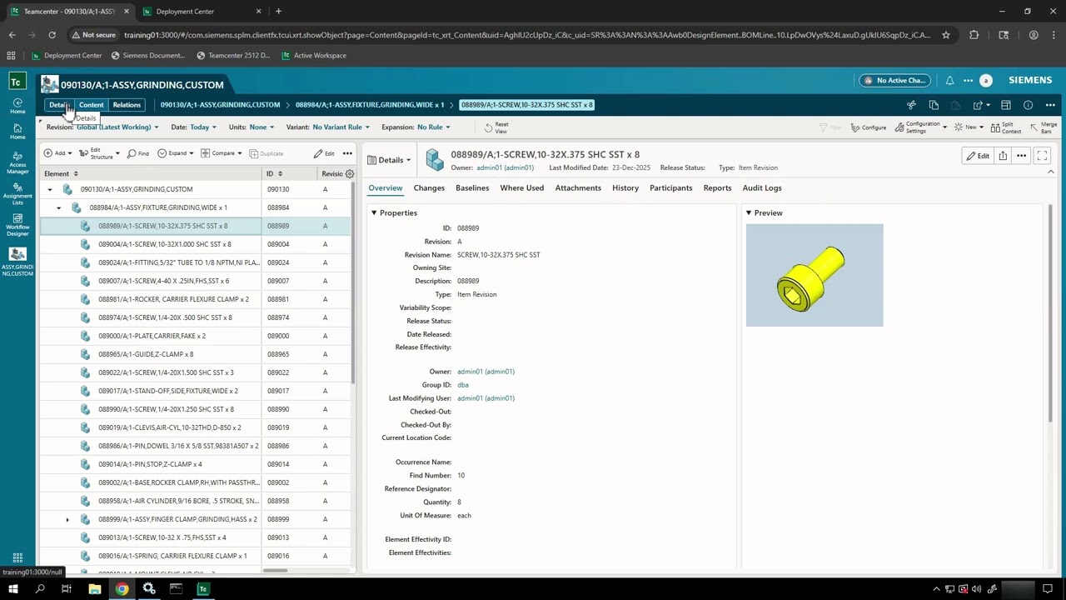Open the Group ID dba link

point(463,385)
